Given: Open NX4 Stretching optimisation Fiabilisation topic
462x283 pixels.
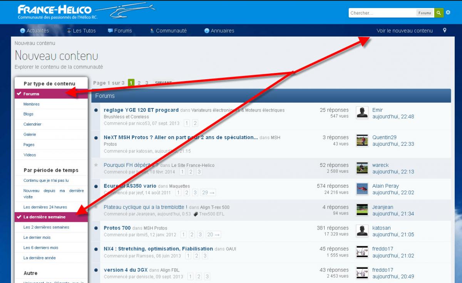Looking at the screenshot, I should tap(158, 248).
